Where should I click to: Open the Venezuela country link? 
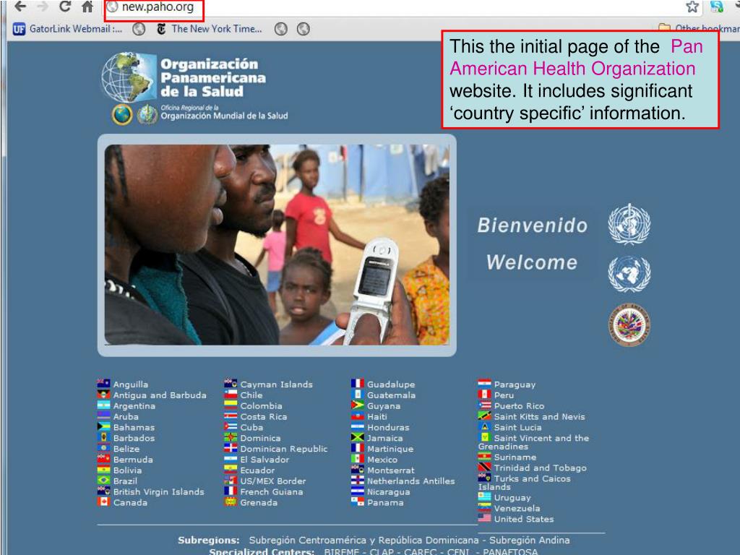tap(517, 508)
